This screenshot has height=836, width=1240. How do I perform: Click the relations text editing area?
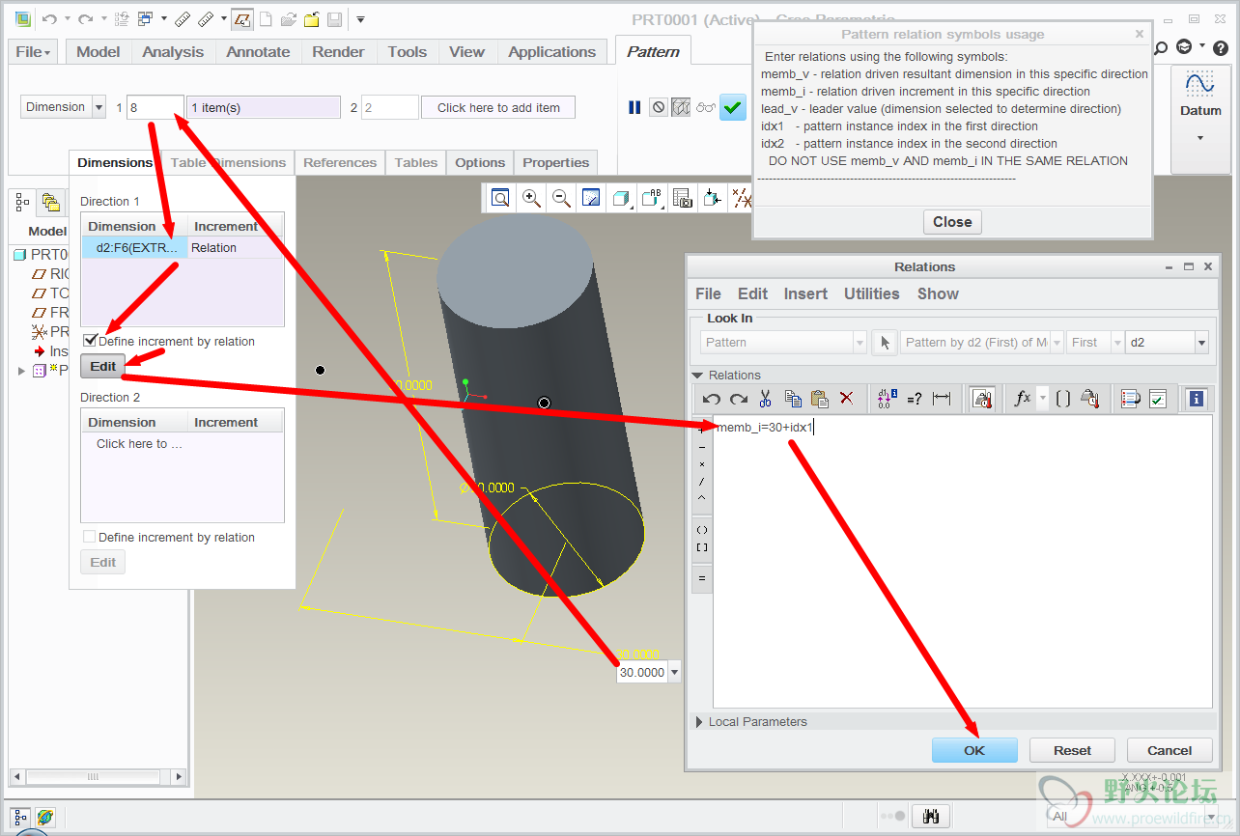pyautogui.click(x=963, y=562)
